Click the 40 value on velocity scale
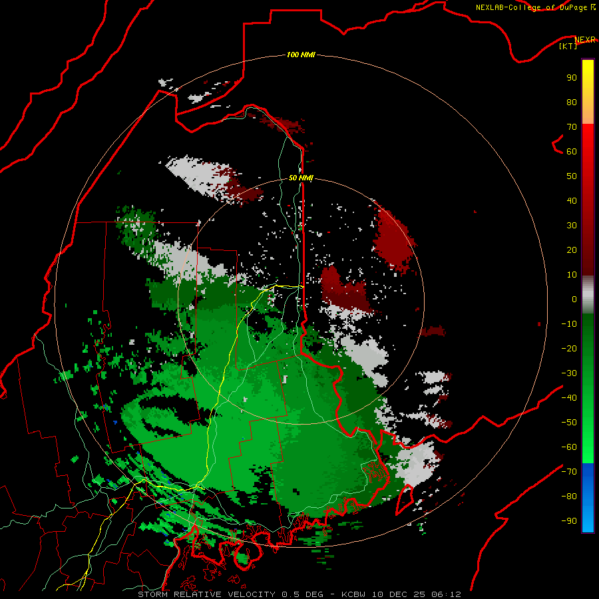Screen dimensions: 599x599 coord(572,201)
